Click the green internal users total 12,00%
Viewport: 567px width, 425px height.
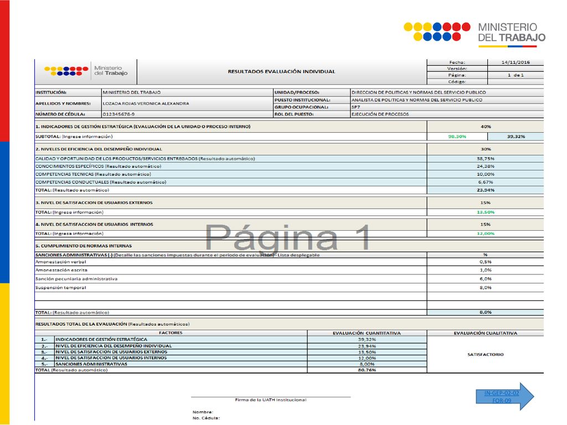point(485,234)
